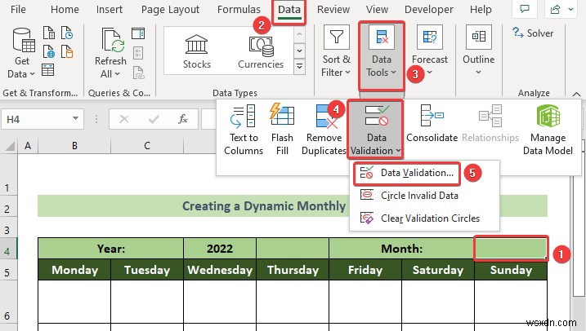
Task: Click the From Table/Range icon
Action: coord(48,69)
